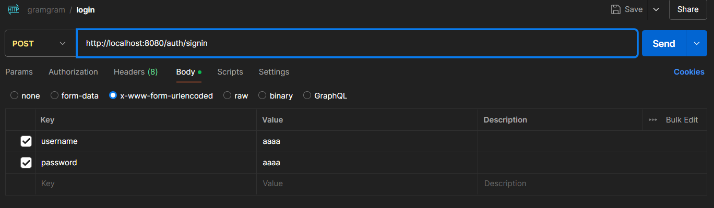Viewport: 714px width, 208px height.
Task: Focus the request URL field
Action: tap(357, 43)
